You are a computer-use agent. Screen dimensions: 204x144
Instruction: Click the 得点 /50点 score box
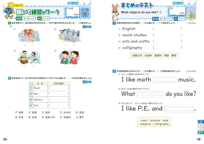pyautogui.click(x=177, y=11)
